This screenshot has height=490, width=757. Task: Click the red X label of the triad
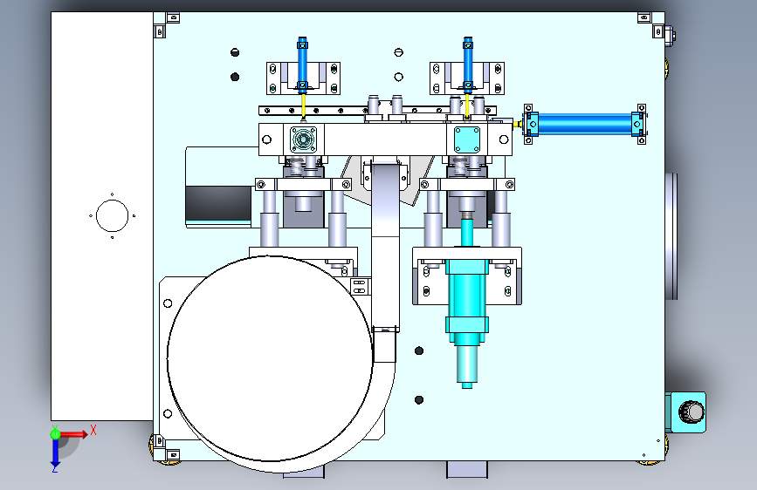coord(93,430)
